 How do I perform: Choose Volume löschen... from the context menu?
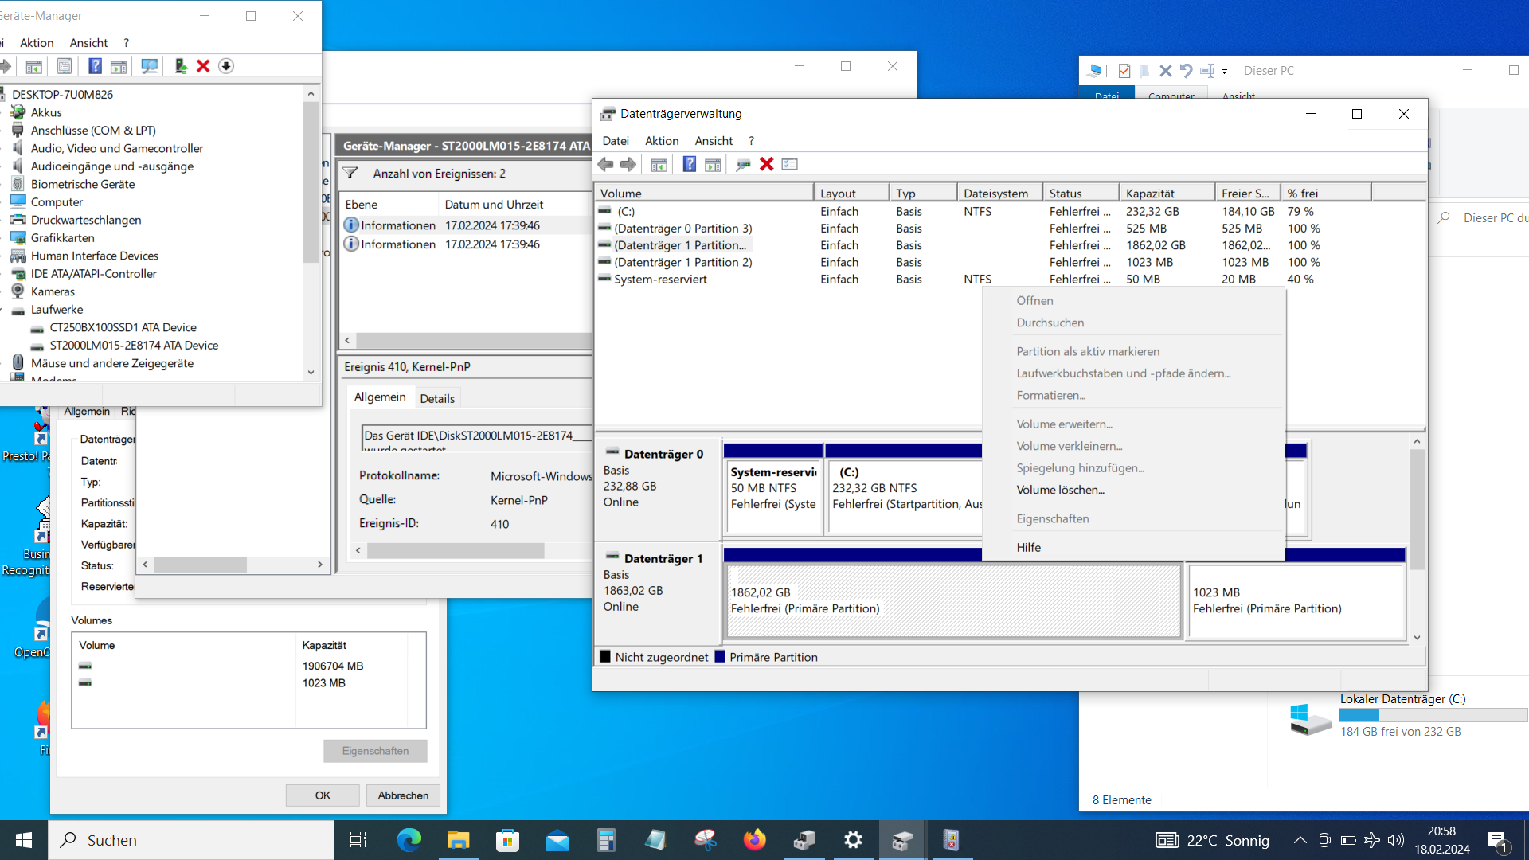1060,490
